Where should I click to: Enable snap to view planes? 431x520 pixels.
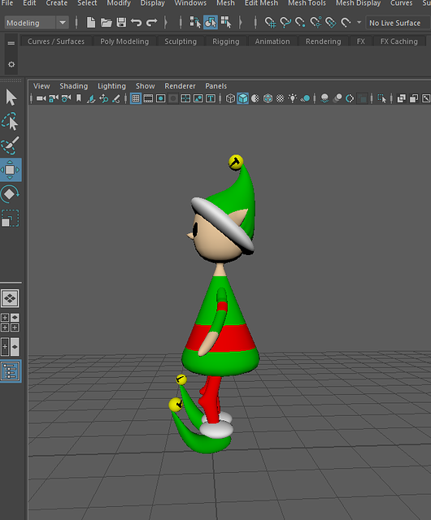tap(330, 23)
